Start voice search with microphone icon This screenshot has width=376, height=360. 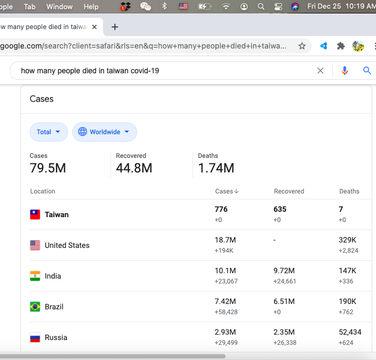click(345, 71)
